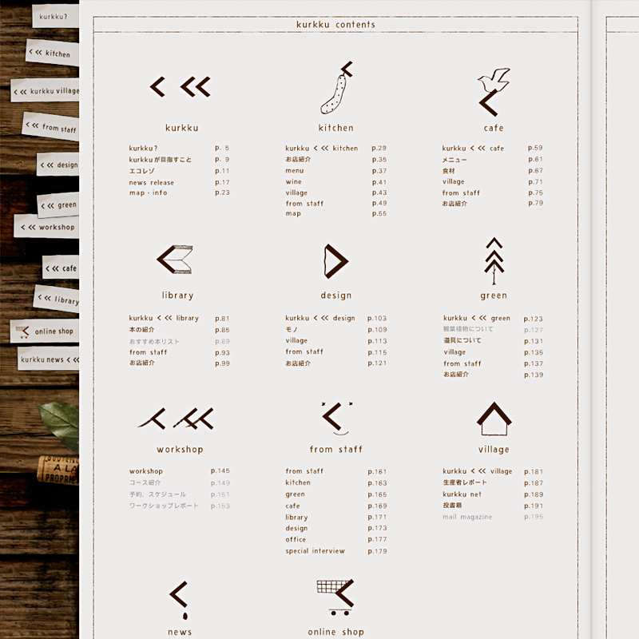The height and width of the screenshot is (639, 639).
Task: Open the from staff smiley face icon
Action: pyautogui.click(x=336, y=419)
